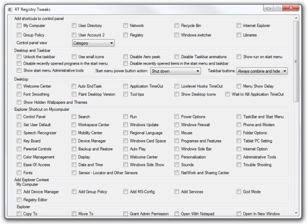Check the Recycle Bin option
Screen dimensions: 307x224
(x=177, y=26)
